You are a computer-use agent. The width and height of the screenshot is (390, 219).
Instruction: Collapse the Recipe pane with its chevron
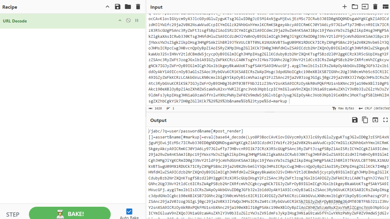pyautogui.click(x=107, y=7)
